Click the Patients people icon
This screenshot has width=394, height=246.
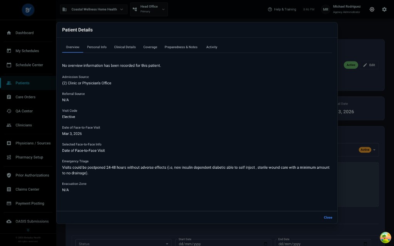(x=9, y=83)
